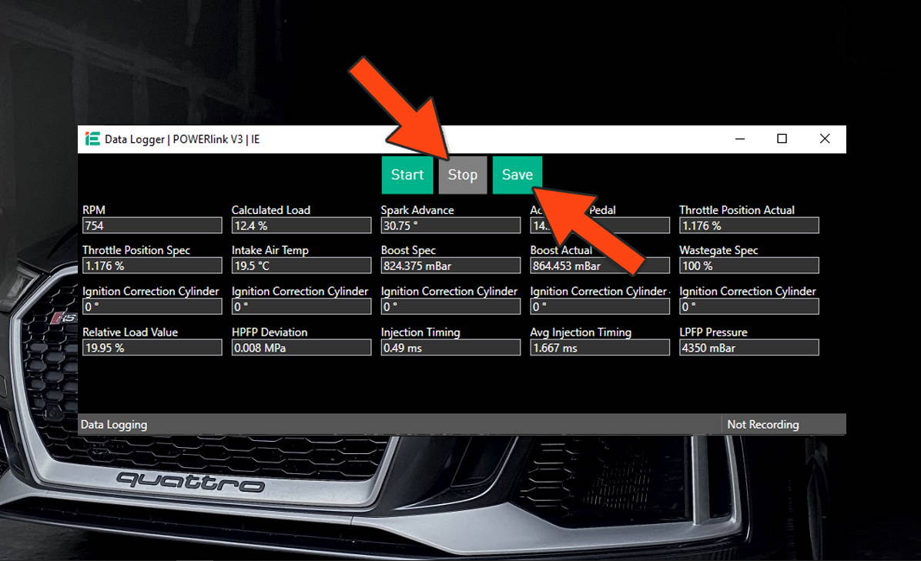Viewport: 921px width, 561px height.
Task: Select the HPFP Deviation field showing 0.008 MPa
Action: (x=301, y=348)
